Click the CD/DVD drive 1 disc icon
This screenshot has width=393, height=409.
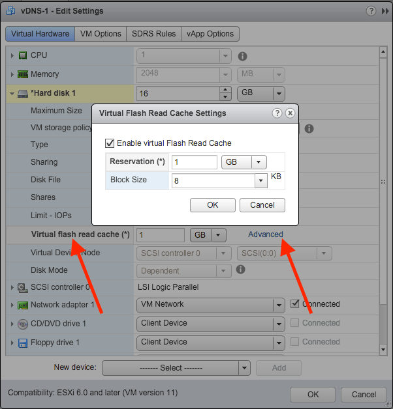[x=23, y=324]
